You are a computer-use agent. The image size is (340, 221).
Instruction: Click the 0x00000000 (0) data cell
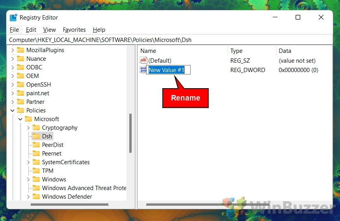298,70
